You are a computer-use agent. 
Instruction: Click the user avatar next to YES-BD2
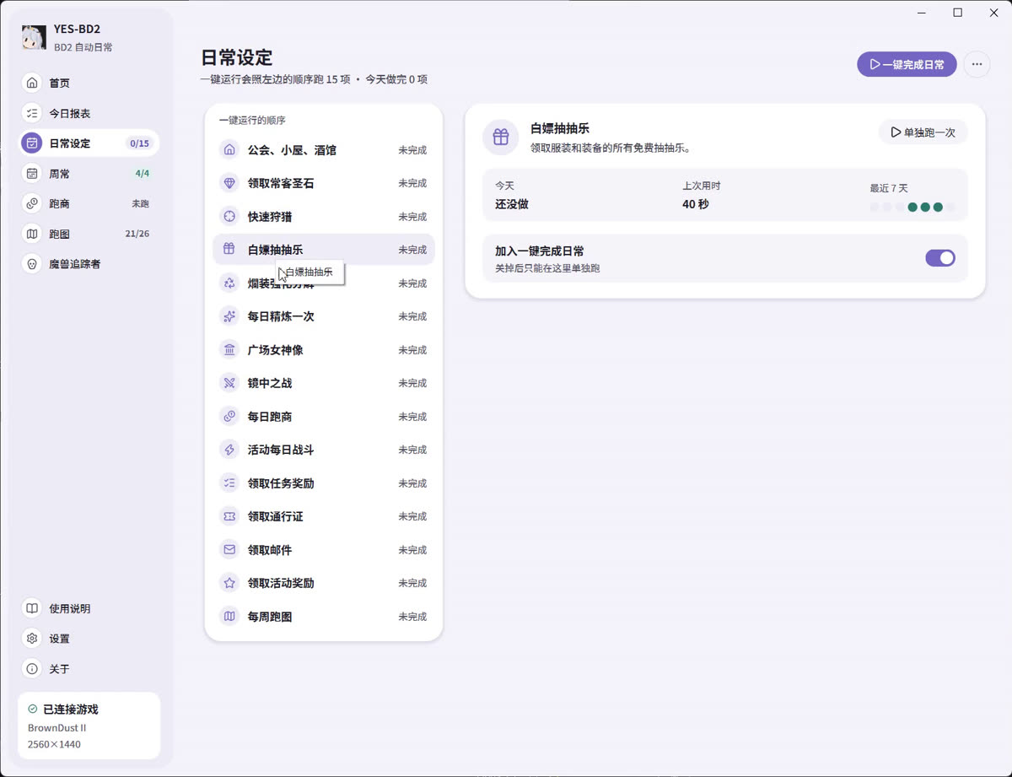pos(34,38)
